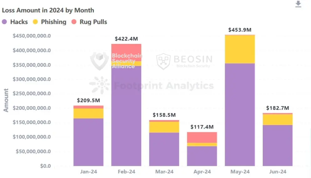Select the Jun-24 Hacks bar segment
This screenshot has width=311, height=178.
(277, 145)
